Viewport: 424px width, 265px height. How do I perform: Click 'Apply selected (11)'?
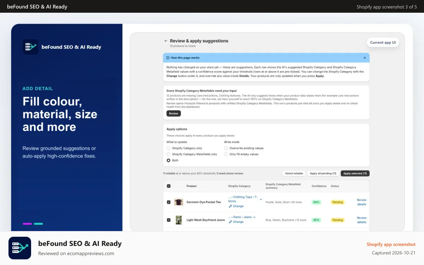click(355, 173)
